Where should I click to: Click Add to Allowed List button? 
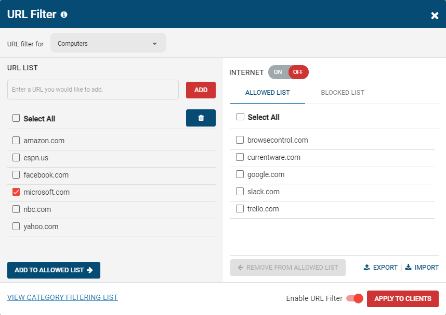54,270
